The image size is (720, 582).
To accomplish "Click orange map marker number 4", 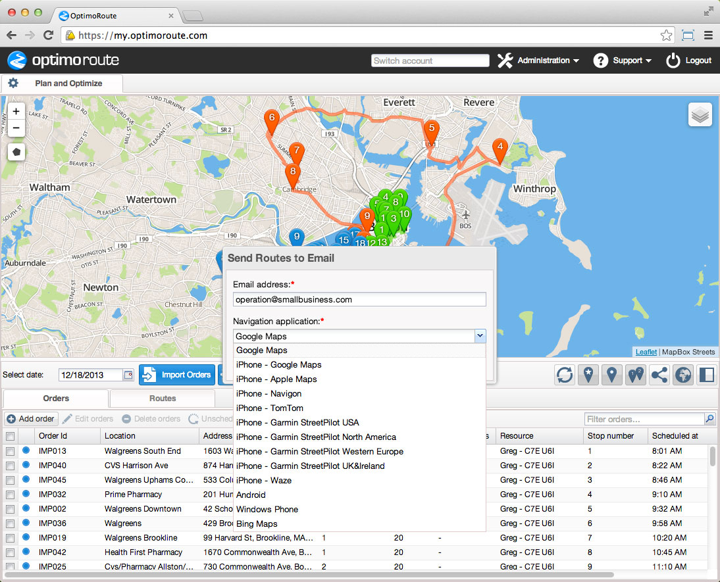I will (x=500, y=151).
